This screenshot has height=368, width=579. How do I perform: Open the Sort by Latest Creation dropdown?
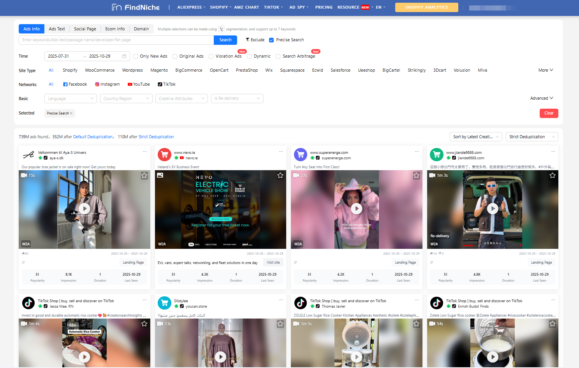(x=475, y=137)
